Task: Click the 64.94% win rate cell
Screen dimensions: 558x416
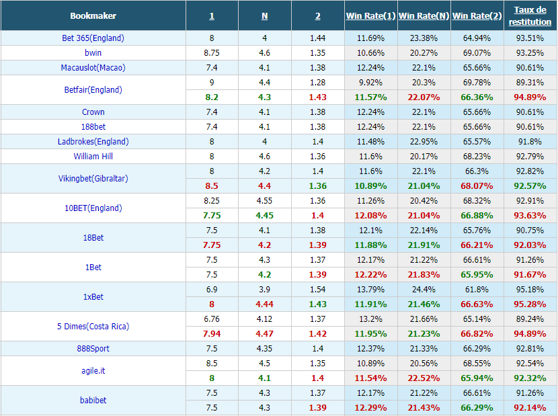Action: pos(477,38)
